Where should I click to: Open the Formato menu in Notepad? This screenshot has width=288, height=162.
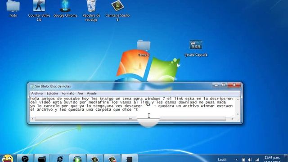click(x=68, y=93)
